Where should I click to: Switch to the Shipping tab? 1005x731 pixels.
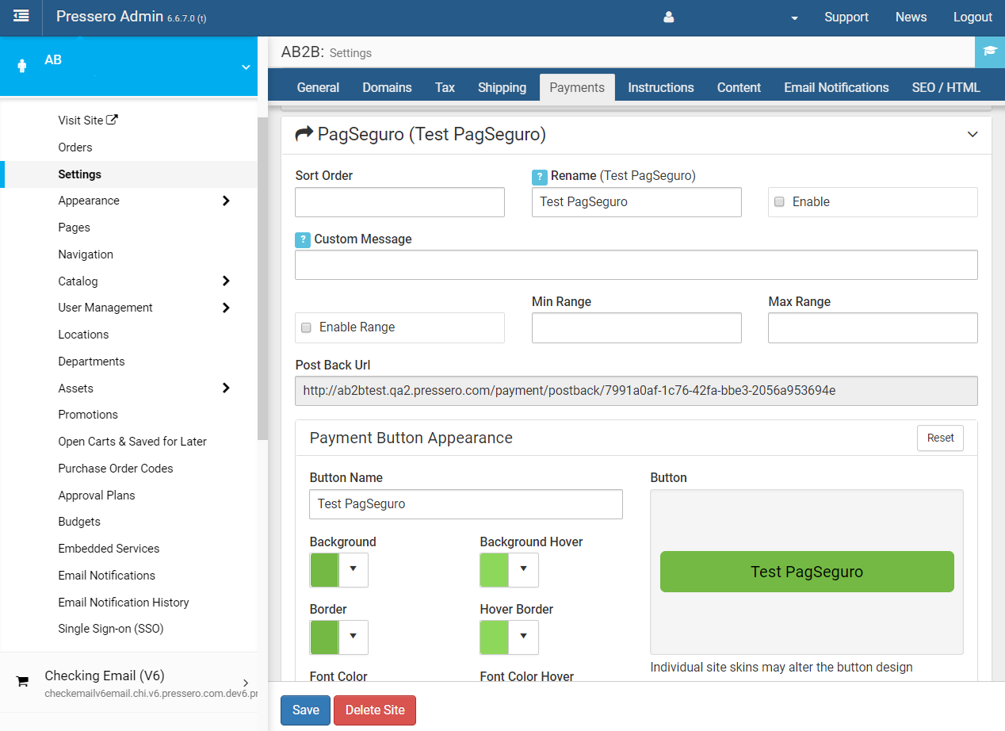(502, 87)
